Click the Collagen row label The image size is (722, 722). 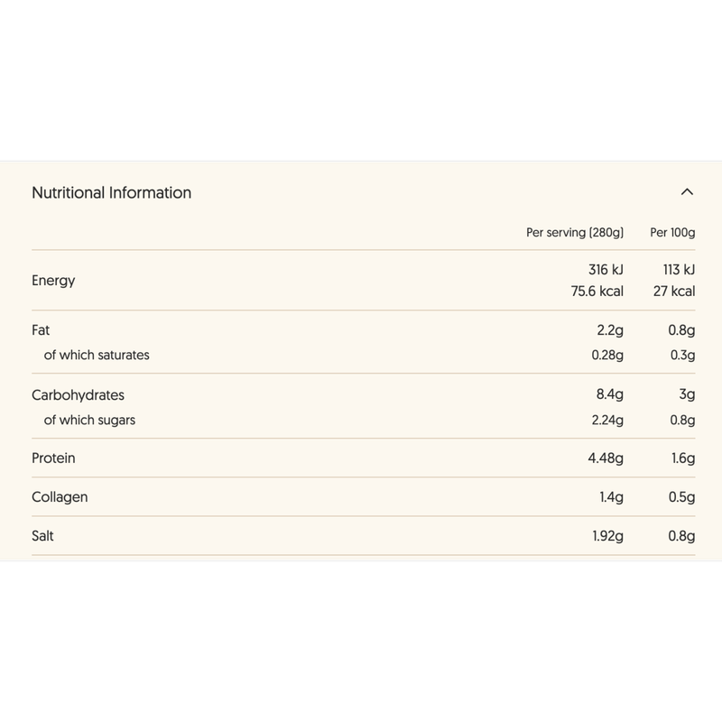click(60, 497)
